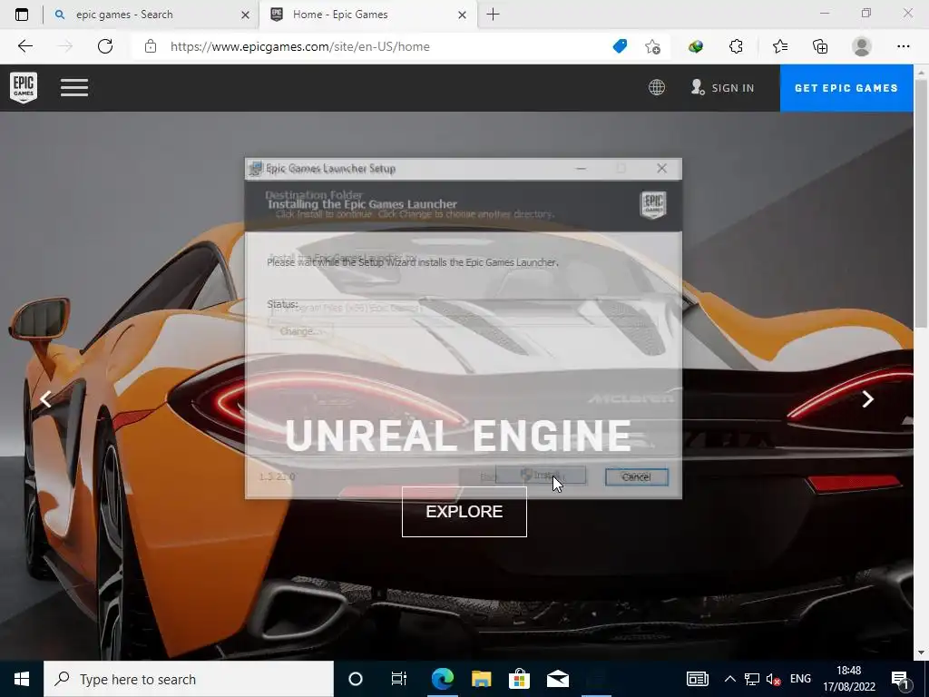The height and width of the screenshot is (697, 929).
Task: Open the shopping price tag icon
Action: [x=620, y=46]
